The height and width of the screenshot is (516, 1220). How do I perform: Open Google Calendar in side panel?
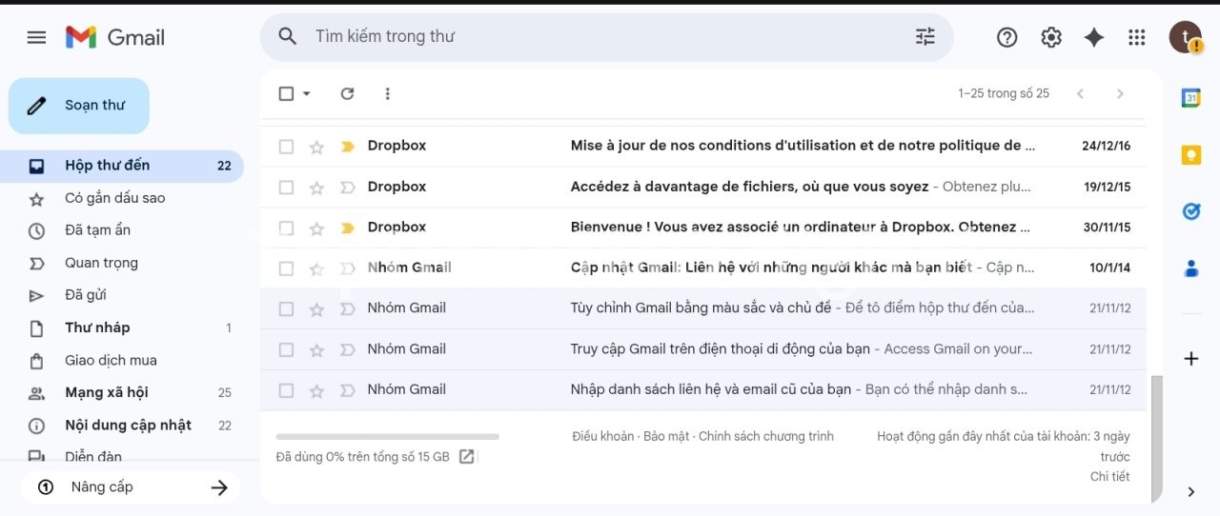pyautogui.click(x=1190, y=98)
